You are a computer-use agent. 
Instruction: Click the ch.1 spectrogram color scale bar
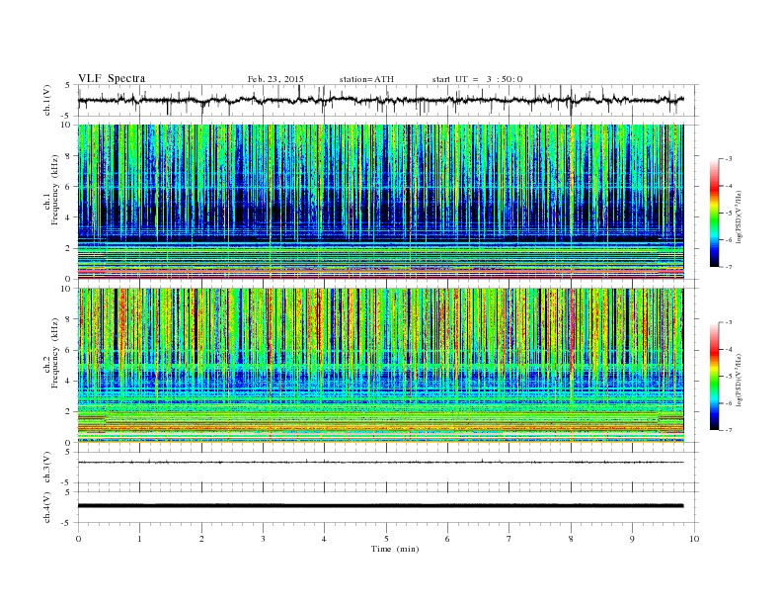[715, 214]
